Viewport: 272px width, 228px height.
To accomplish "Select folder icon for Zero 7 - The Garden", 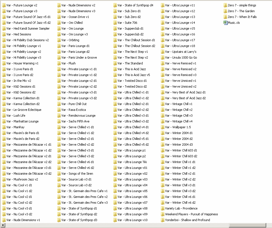I will point(225,11).
